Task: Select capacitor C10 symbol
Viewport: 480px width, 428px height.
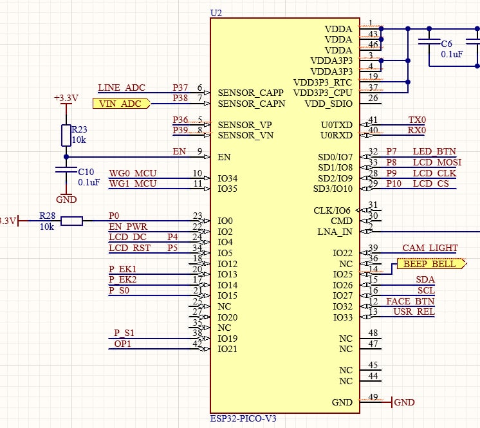Action: pos(66,170)
